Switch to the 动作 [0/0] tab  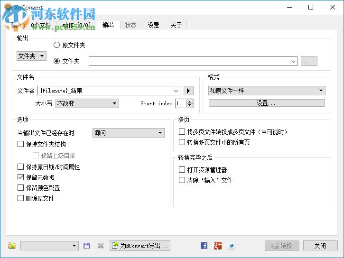(x=76, y=25)
